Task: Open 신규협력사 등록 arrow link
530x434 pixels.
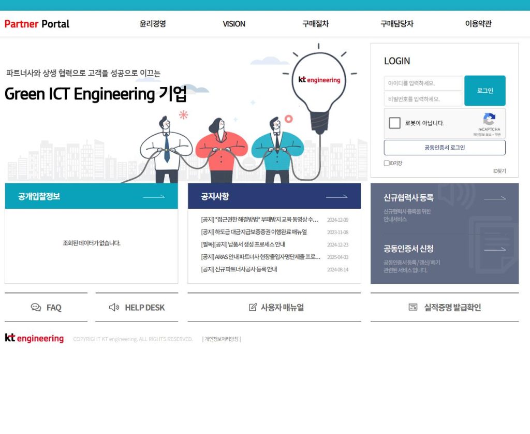Action: pyautogui.click(x=495, y=198)
